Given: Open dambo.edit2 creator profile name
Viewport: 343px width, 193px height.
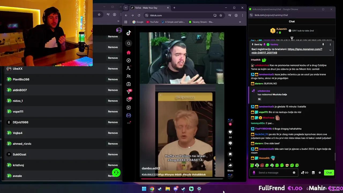Looking at the screenshot, I should 151,168.
